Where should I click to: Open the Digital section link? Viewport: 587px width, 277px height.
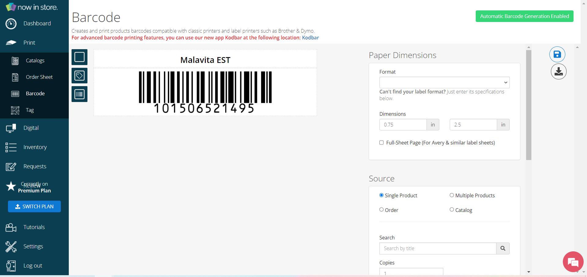tap(31, 128)
